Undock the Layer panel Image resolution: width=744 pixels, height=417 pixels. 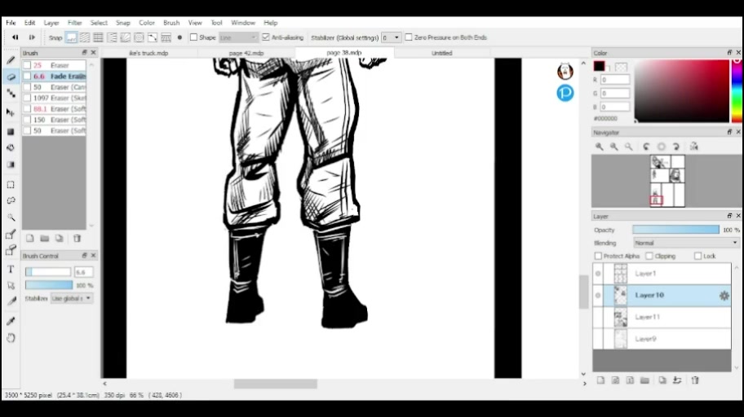tap(729, 216)
